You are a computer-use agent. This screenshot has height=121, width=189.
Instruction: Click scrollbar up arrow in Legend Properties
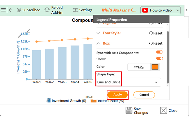coord(168,25)
